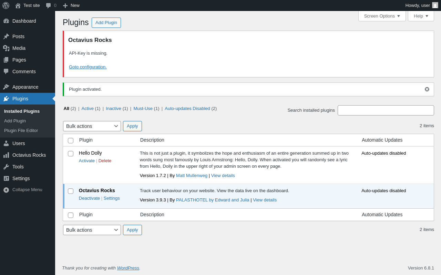Check the Octavius Rocks plugin checkbox
This screenshot has height=275, width=441.
71,191
